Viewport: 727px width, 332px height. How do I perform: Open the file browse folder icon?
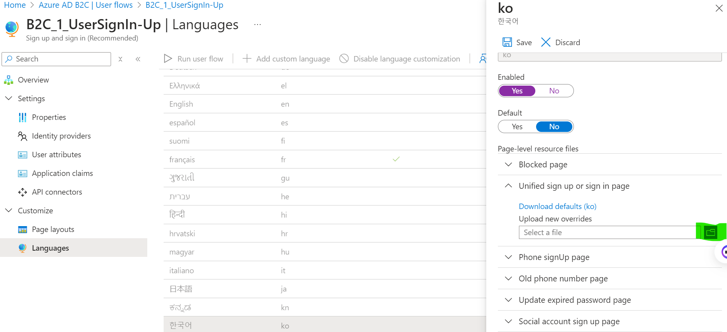point(711,232)
